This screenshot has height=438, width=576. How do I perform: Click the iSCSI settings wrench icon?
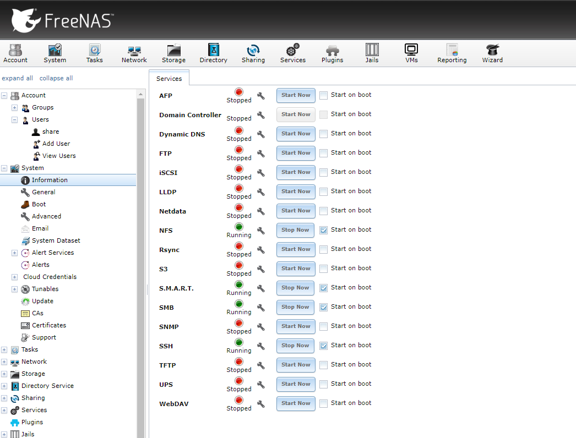[x=261, y=173]
